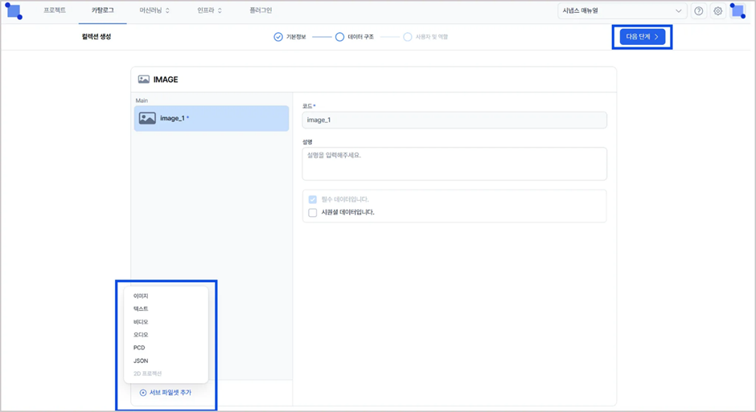Click the 기본정보 step check icon

278,37
